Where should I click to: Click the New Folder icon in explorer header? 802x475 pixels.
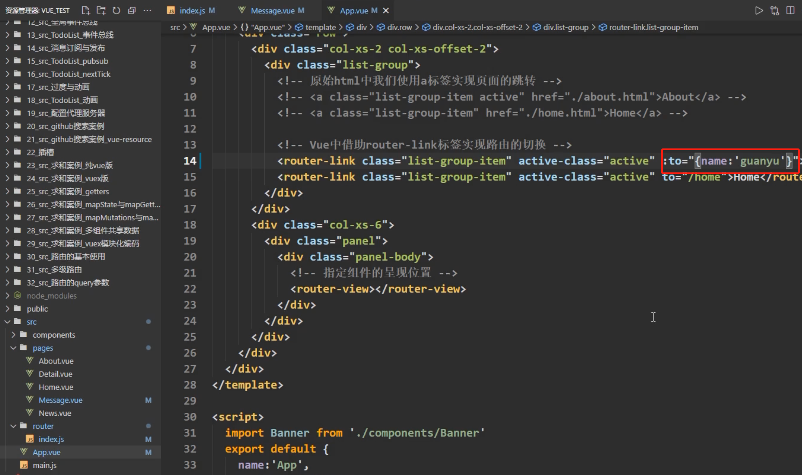[101, 10]
